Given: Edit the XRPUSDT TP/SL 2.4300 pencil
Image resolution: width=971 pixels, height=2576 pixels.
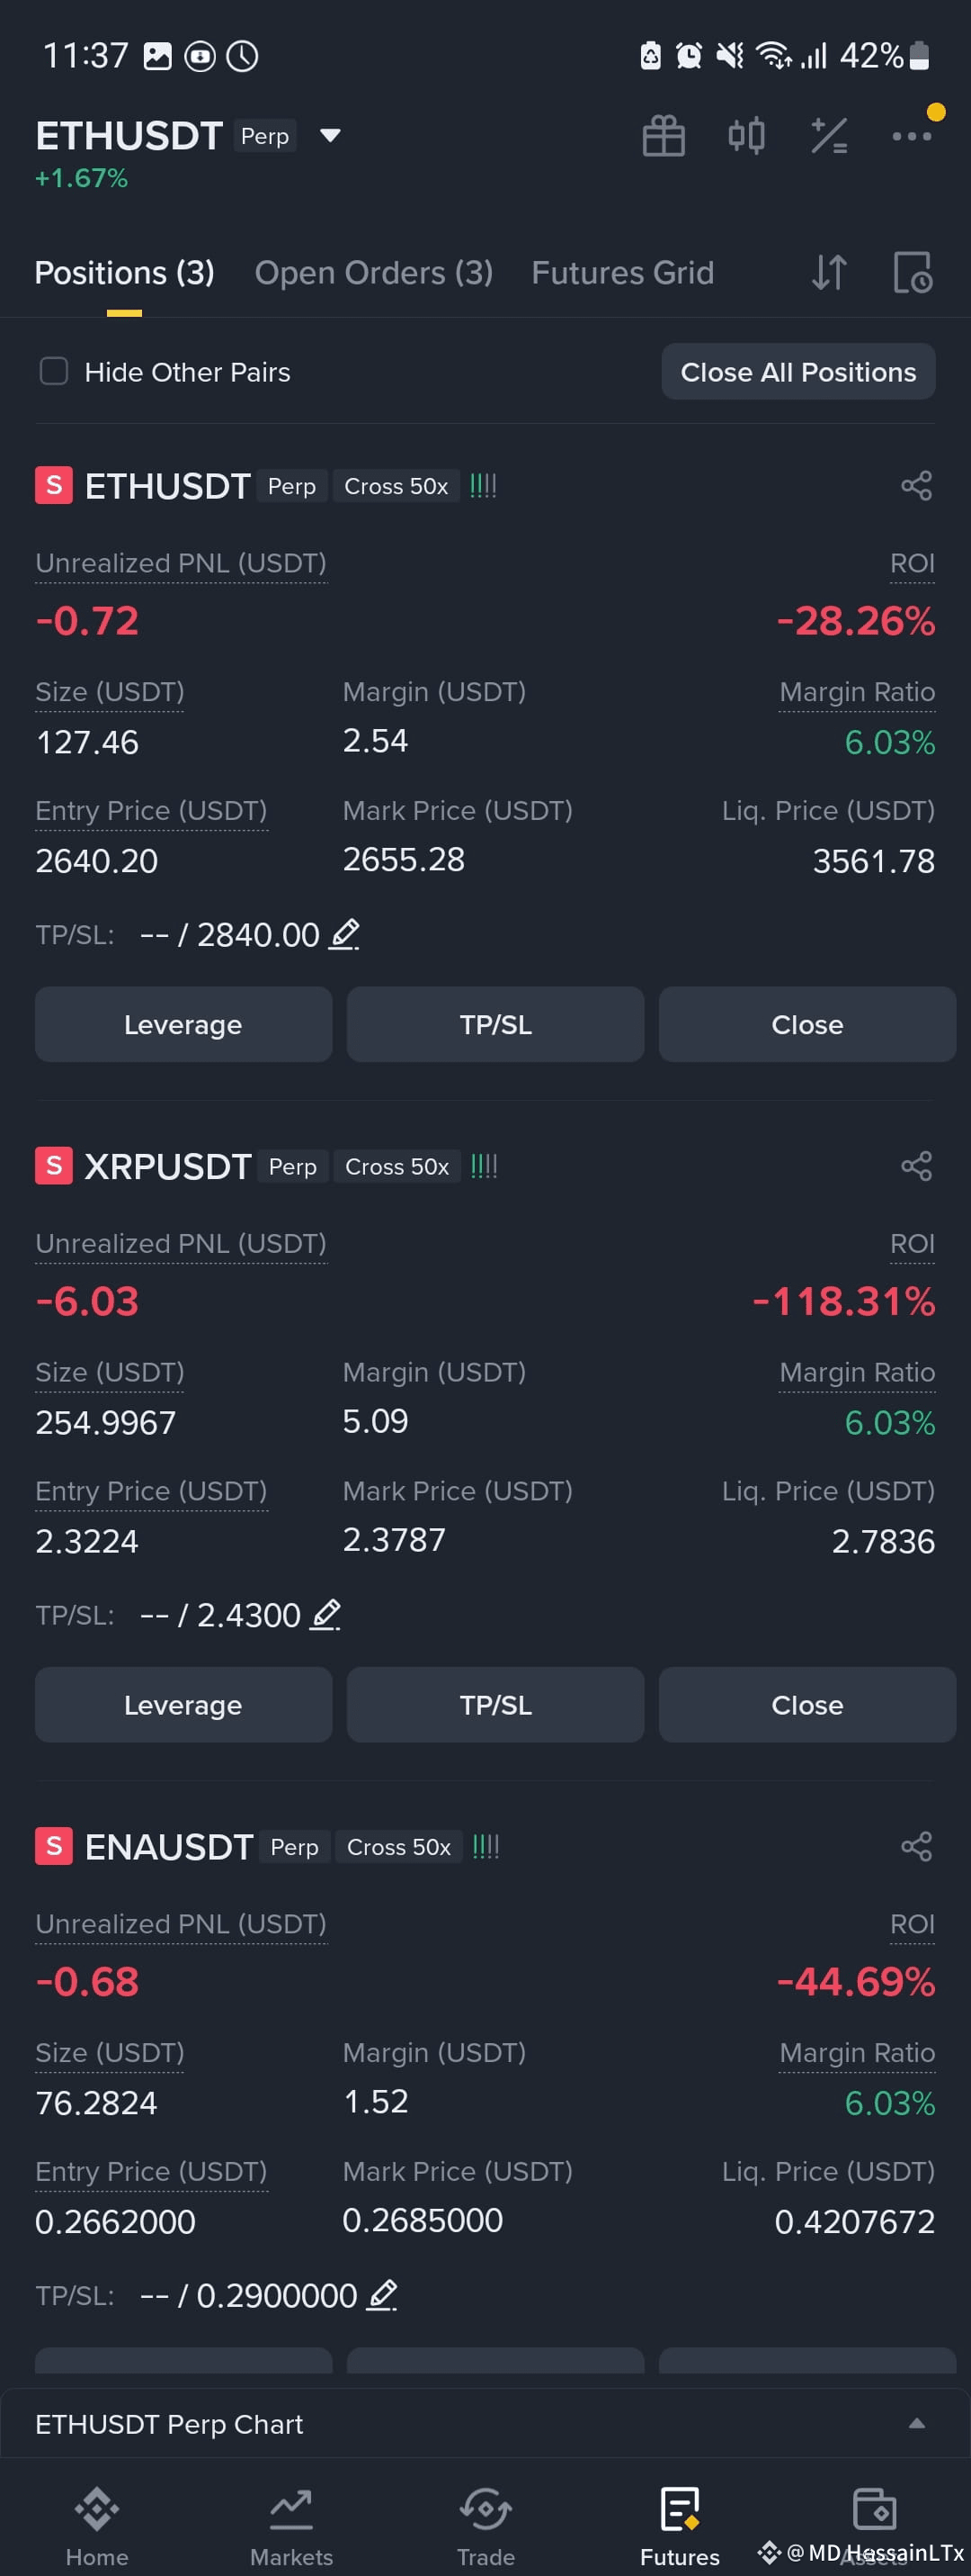Looking at the screenshot, I should pos(325,1614).
